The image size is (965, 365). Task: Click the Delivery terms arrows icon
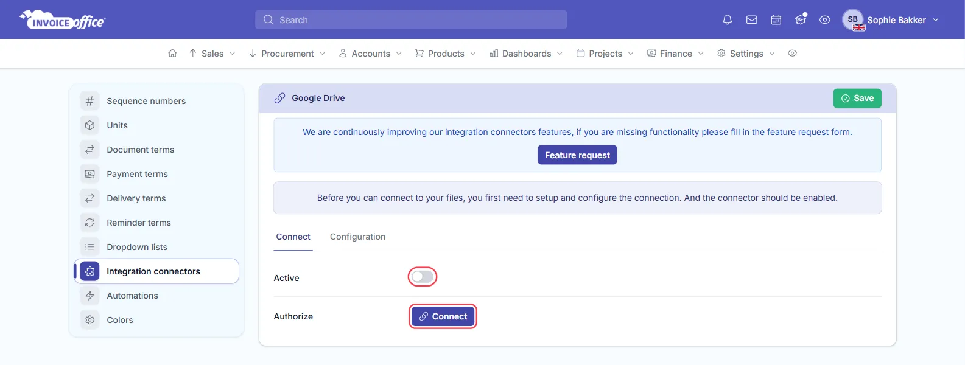pyautogui.click(x=89, y=198)
